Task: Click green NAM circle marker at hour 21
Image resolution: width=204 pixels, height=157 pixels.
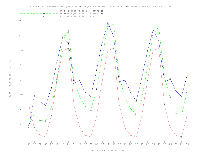Action: pos(68,31)
